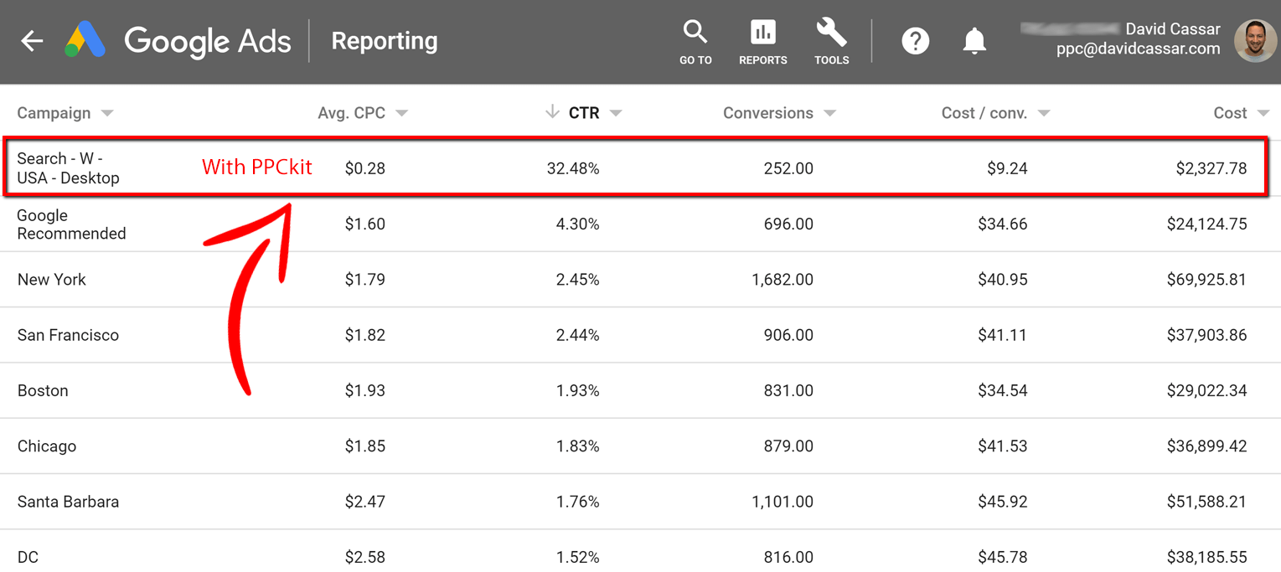Image resolution: width=1281 pixels, height=572 pixels.
Task: Click New York's 1,682.00 conversions
Action: [x=783, y=280]
